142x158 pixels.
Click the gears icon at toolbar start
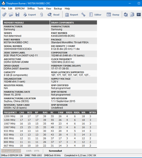[x=4, y=15]
